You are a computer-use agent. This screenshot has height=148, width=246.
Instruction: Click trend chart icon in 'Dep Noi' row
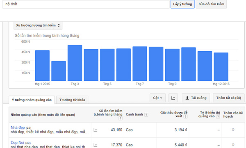pyautogui.click(x=96, y=145)
